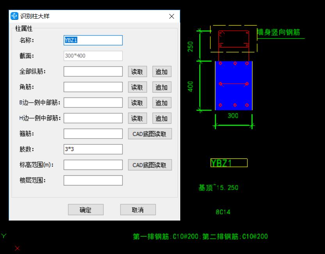Screen dimensions: 325x254
Task: Click the 300 width dimension text
Action: pyautogui.click(x=233, y=116)
